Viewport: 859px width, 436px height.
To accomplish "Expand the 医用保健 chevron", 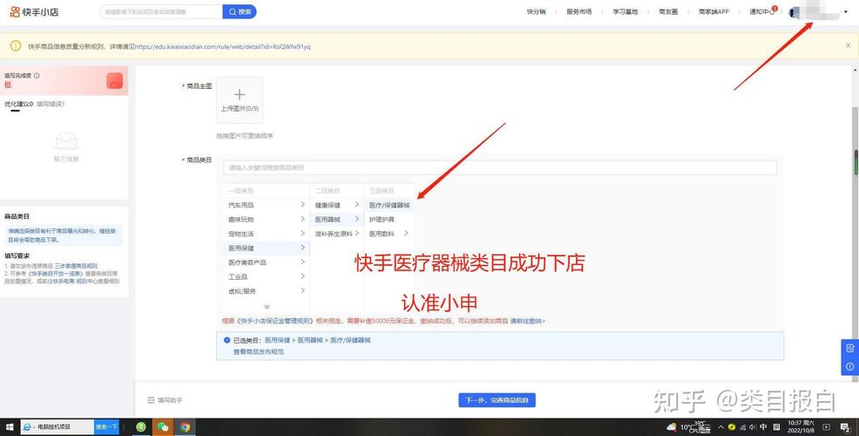I will coord(302,248).
